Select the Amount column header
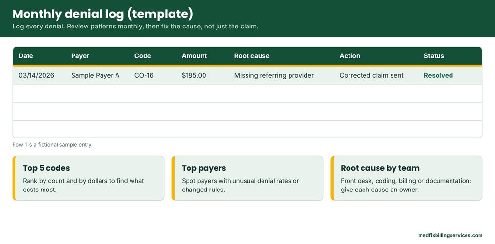This screenshot has width=495, height=244. (194, 56)
